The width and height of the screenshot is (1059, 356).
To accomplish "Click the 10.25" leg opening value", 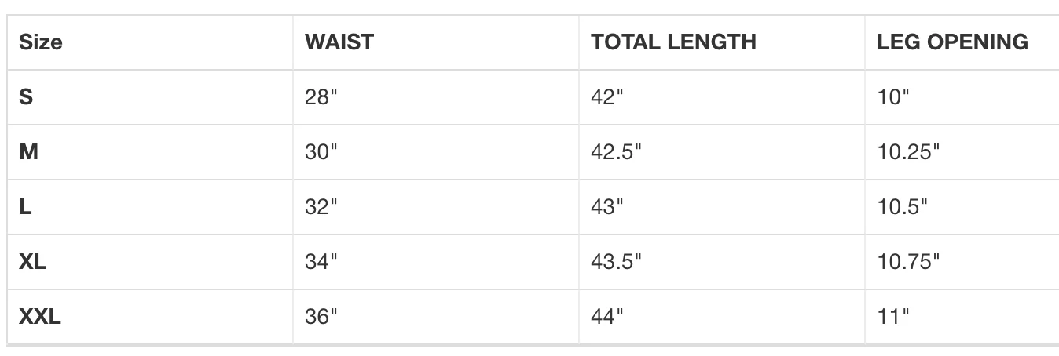I will tap(908, 152).
